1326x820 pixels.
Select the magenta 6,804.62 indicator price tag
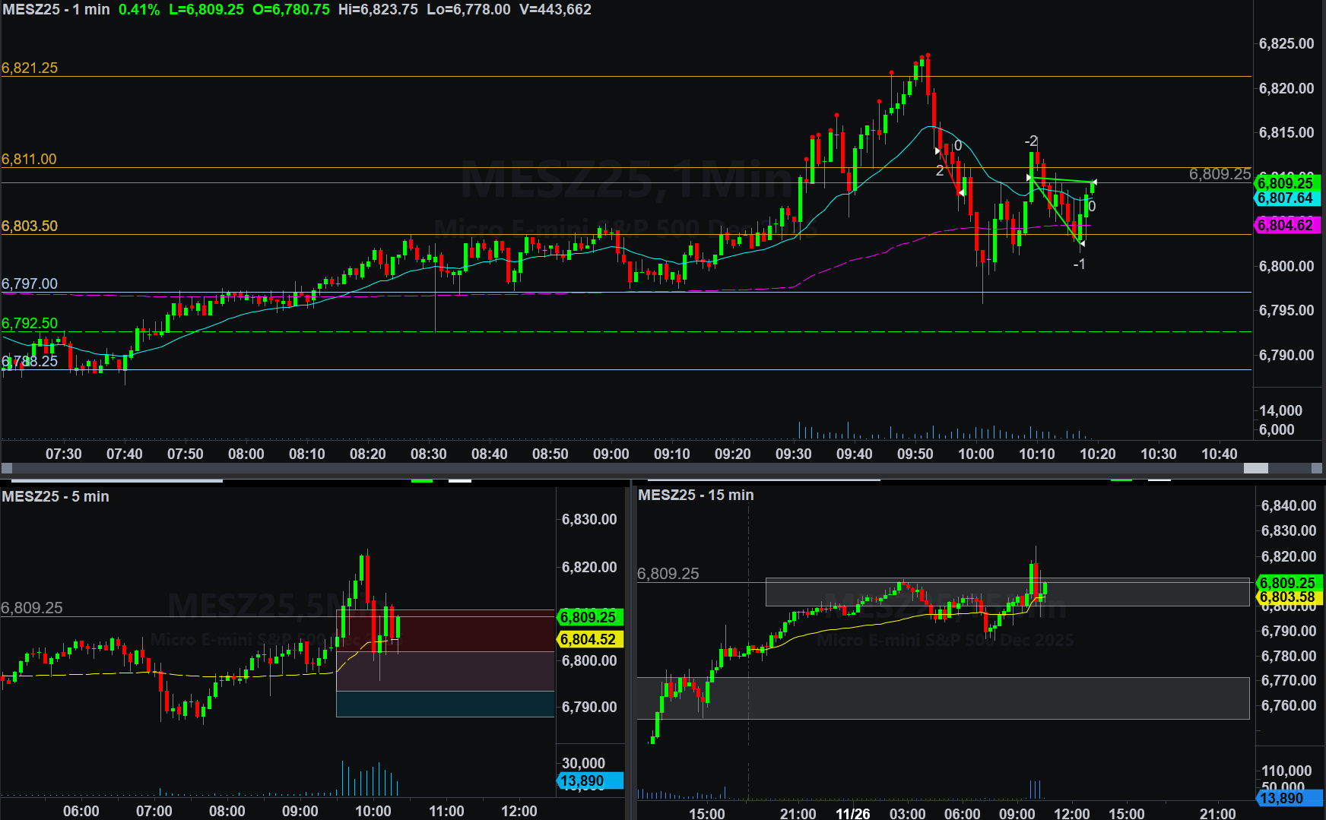click(1286, 225)
